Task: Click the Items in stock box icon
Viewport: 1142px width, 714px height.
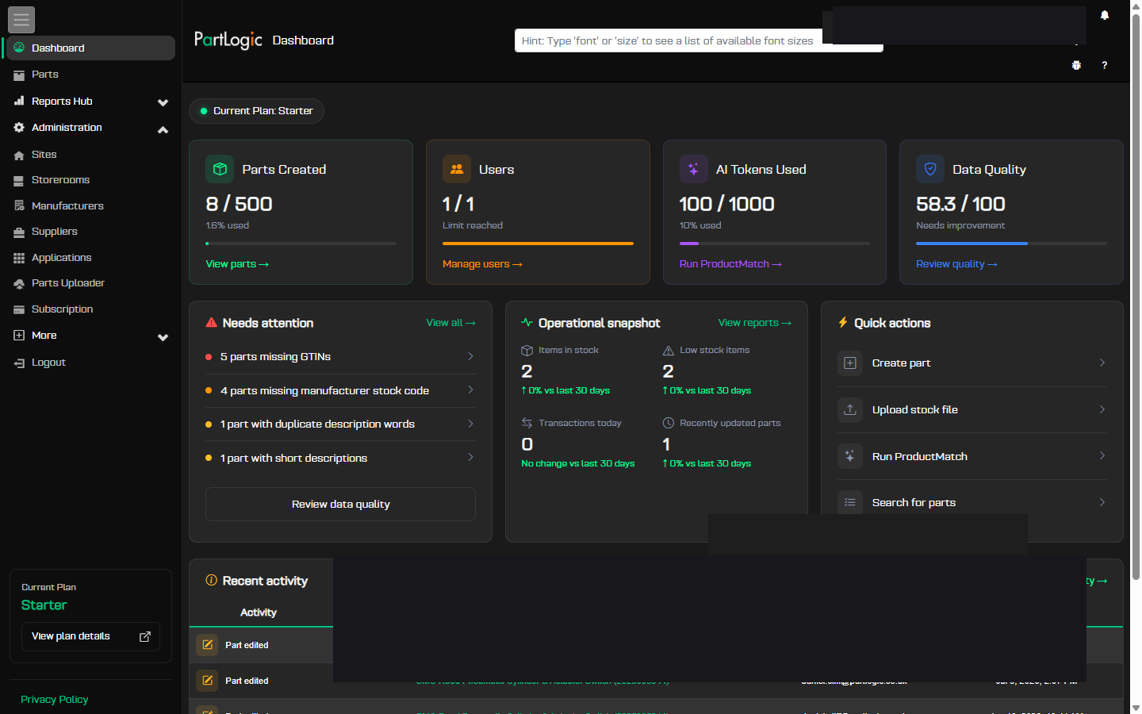Action: pos(527,350)
